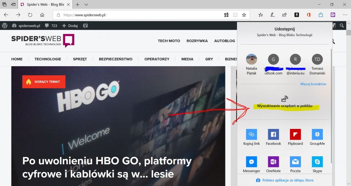The image size is (351, 186).
Task: Share with the G outlook.com contact
Action: pos(273,64)
